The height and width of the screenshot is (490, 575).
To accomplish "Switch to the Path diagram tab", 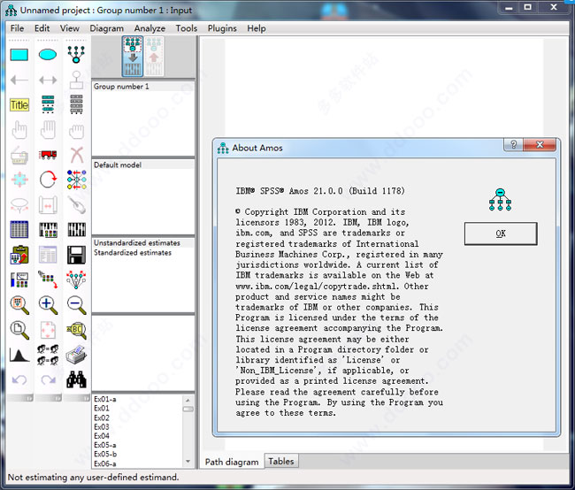I will click(x=232, y=462).
